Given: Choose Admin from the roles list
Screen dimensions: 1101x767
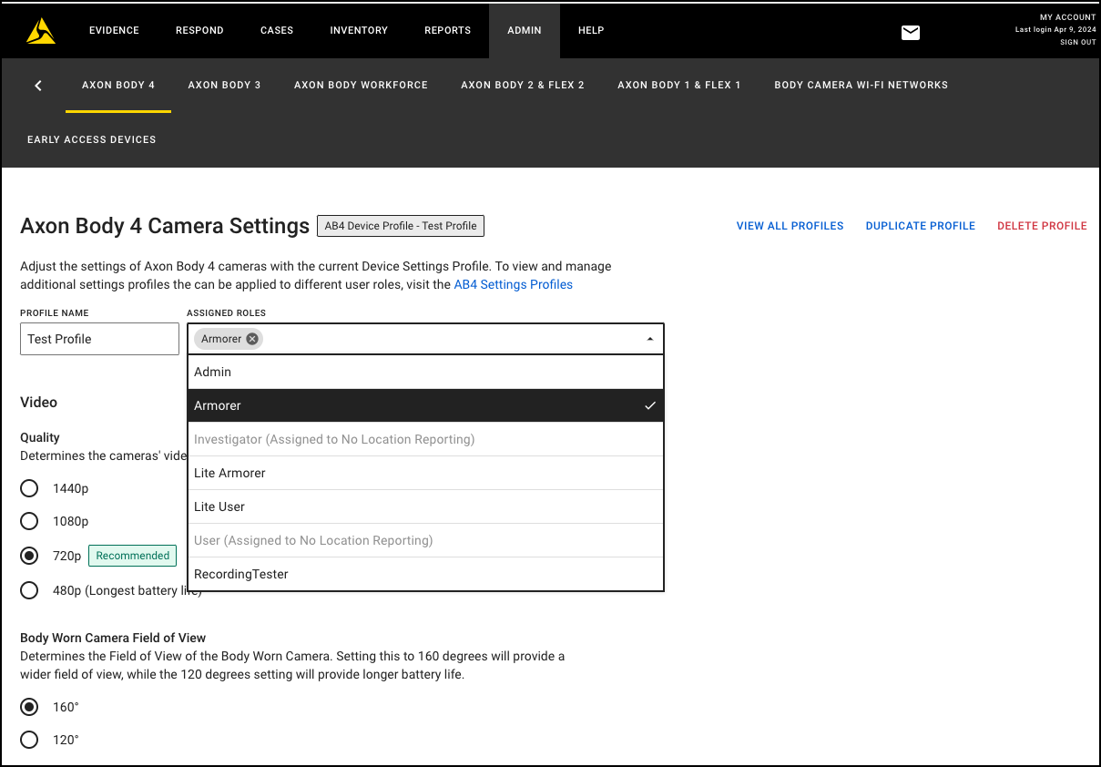Looking at the screenshot, I should [425, 372].
